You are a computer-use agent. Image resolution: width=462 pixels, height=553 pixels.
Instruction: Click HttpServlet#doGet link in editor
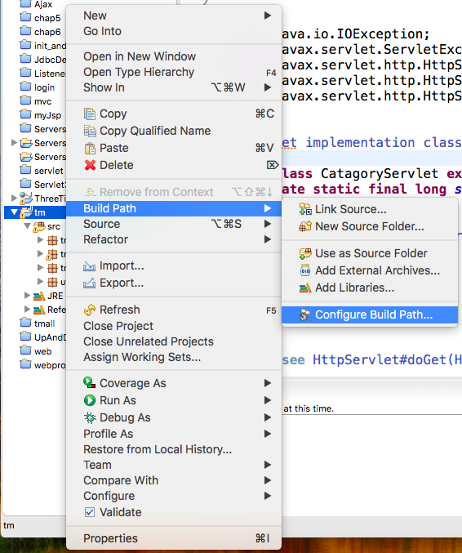click(x=387, y=359)
